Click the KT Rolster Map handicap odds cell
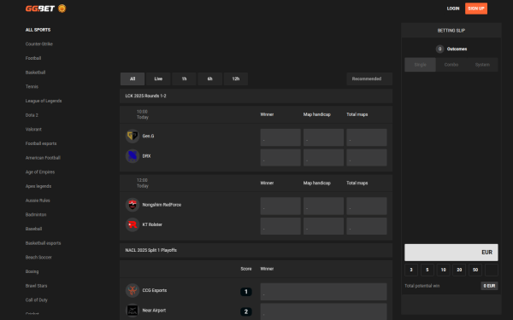This screenshot has width=513, height=320. point(323,226)
